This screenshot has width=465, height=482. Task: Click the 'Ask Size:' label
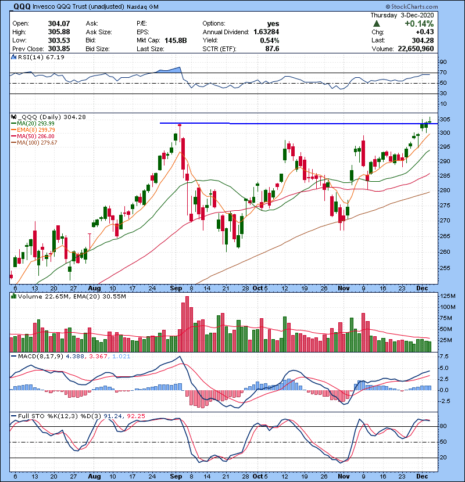[99, 32]
